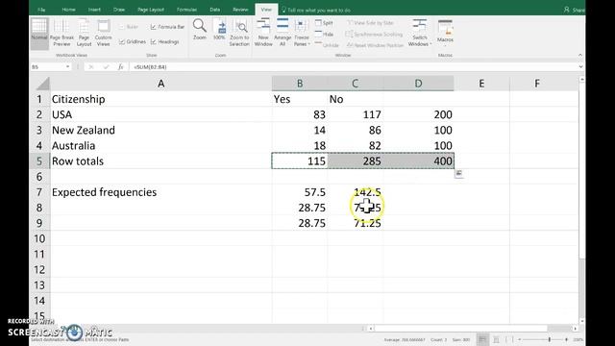Image resolution: width=615 pixels, height=346 pixels.
Task: Open Custom Views
Action: click(103, 33)
